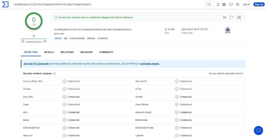Click the ALYac vendor name
Screen dimensions: 266x138
click(139, 89)
